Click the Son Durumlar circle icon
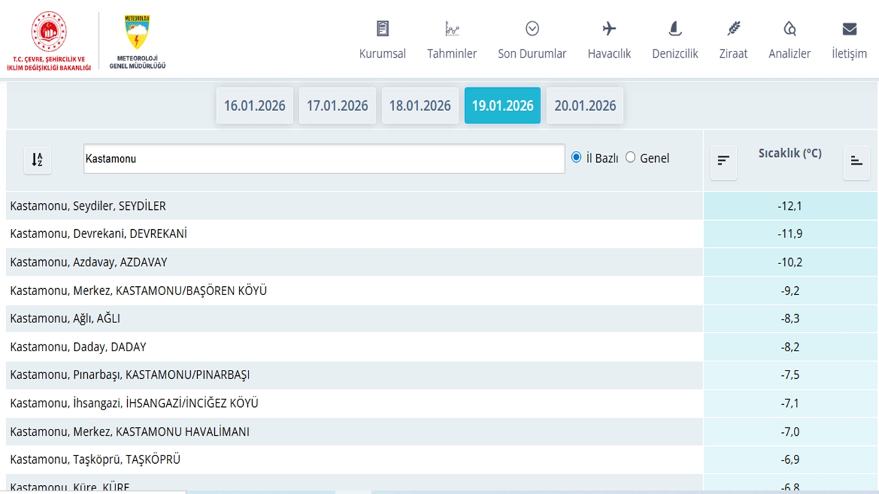 tap(532, 29)
